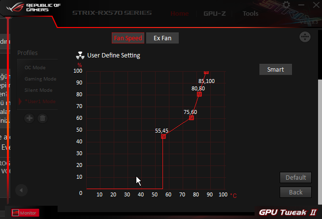The width and height of the screenshot is (322, 219).
Task: Select the 55,45 fan curve point
Action: (x=163, y=137)
